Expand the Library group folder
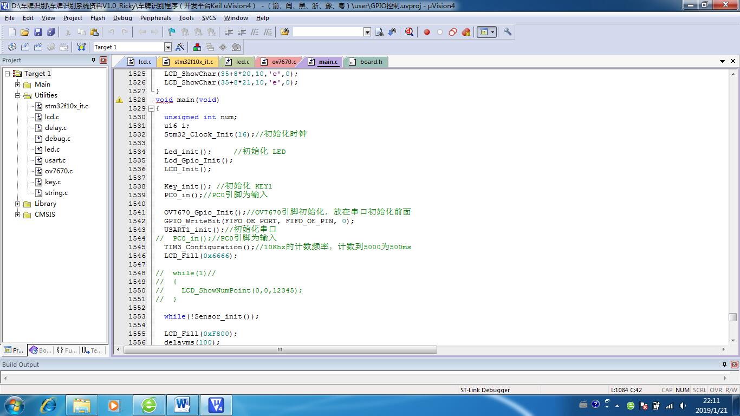 click(x=18, y=204)
